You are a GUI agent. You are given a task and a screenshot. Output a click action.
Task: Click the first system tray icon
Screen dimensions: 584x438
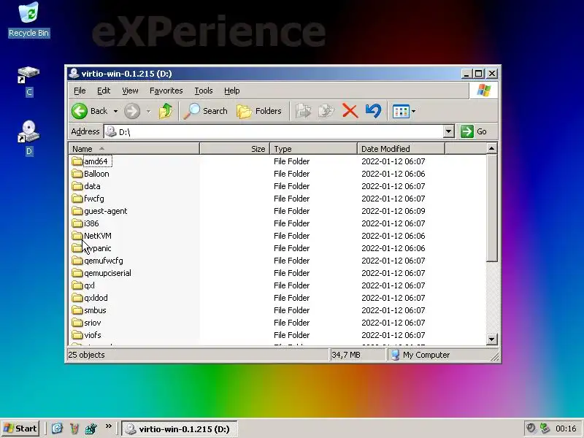click(x=531, y=429)
